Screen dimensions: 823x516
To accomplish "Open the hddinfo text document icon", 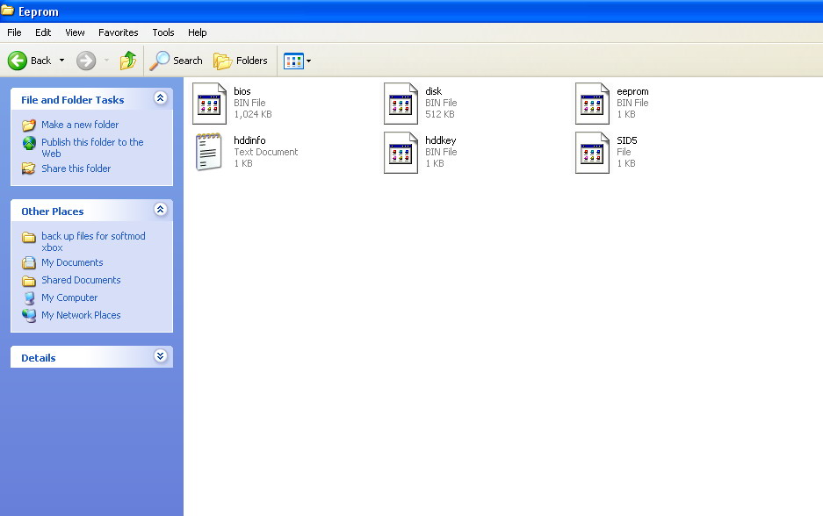I will tap(209, 152).
